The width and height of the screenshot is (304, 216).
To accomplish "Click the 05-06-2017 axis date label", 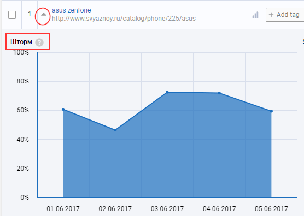I will (271, 209).
